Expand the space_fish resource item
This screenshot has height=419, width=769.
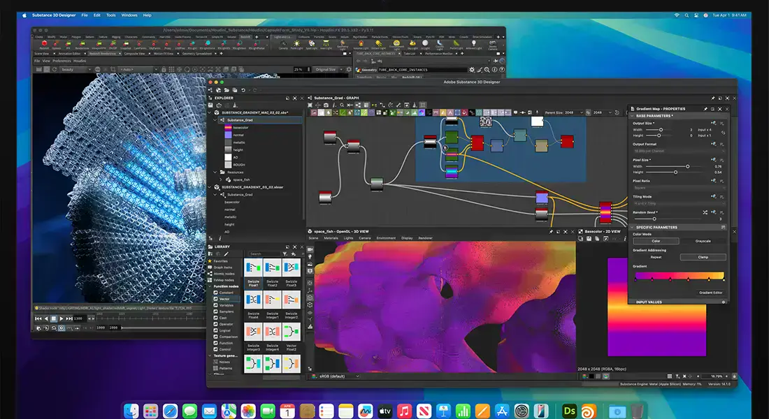[x=221, y=180]
